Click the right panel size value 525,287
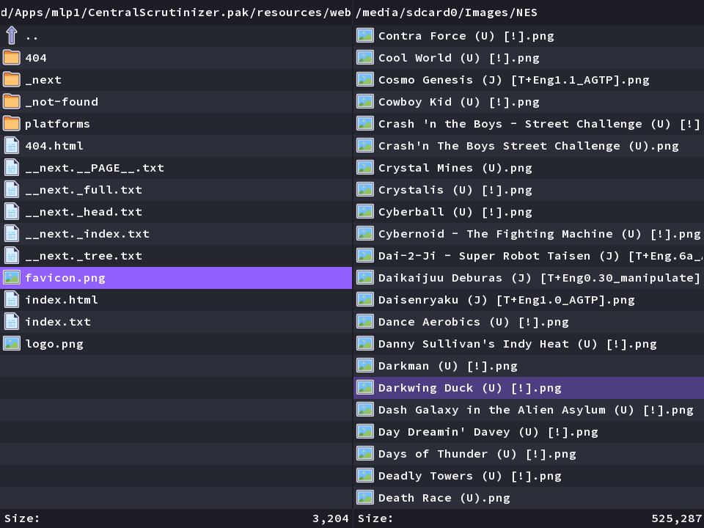 point(677,518)
